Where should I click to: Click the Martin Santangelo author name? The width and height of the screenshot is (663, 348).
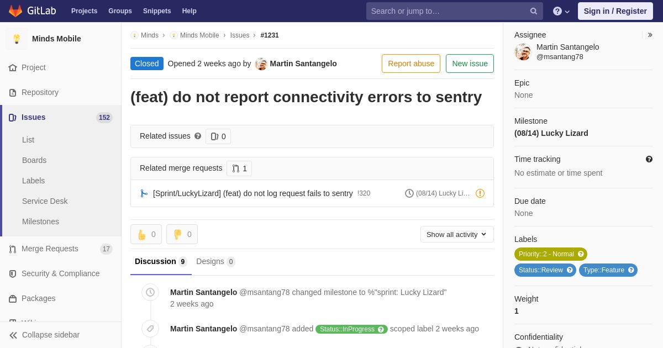(303, 64)
